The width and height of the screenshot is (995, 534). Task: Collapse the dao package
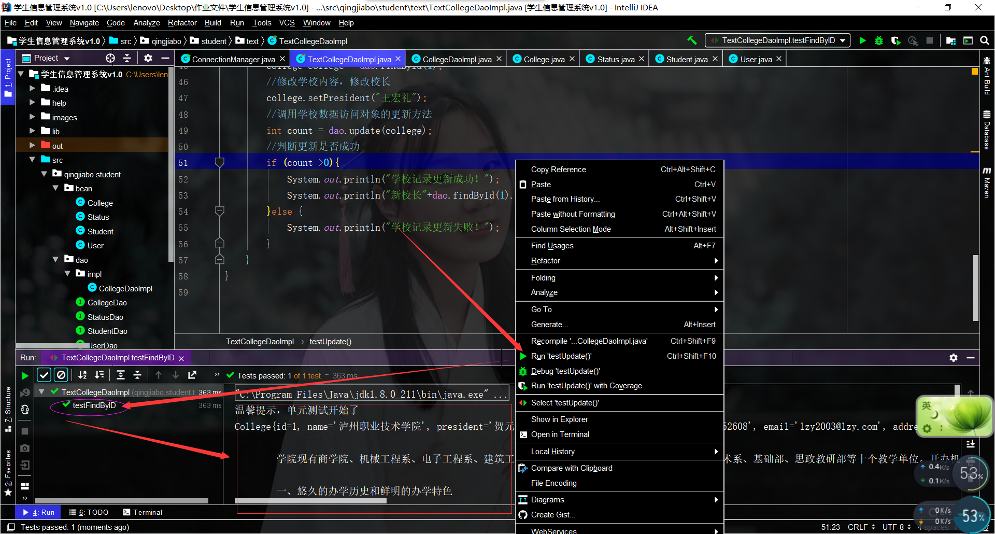click(x=55, y=260)
